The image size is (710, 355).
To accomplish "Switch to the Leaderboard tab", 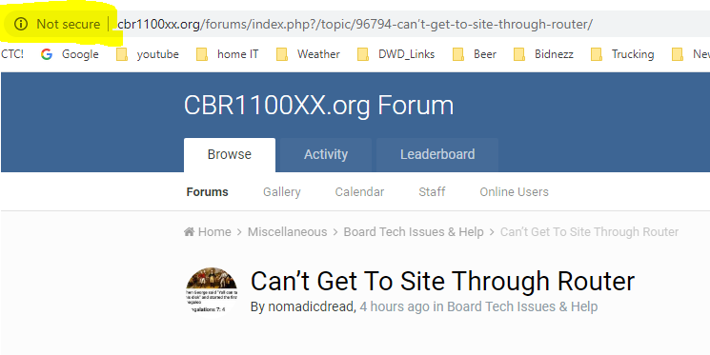I will pyautogui.click(x=437, y=155).
